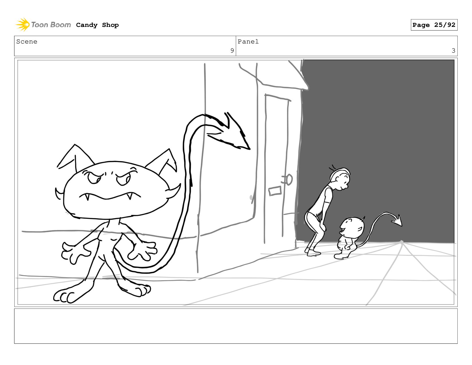The height and width of the screenshot is (365, 472).
Task: Click the 'Page 25/92' page indicator
Action: pyautogui.click(x=434, y=25)
